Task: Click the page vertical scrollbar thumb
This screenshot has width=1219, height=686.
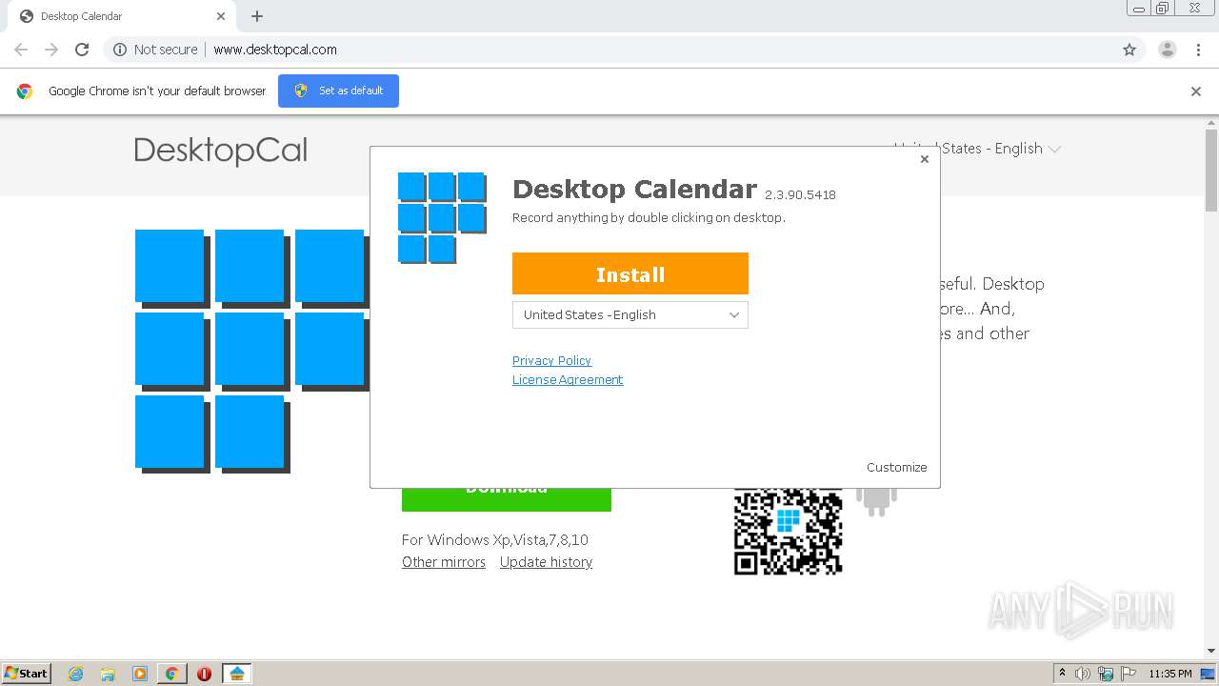Action: pos(1211,170)
